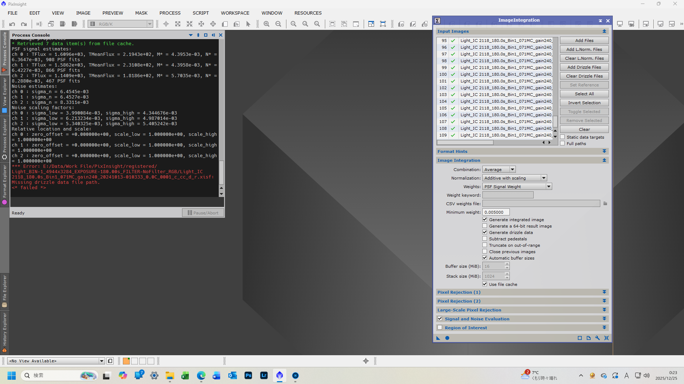Click the Undo arrow in toolbar
The height and width of the screenshot is (384, 684).
tap(12, 24)
